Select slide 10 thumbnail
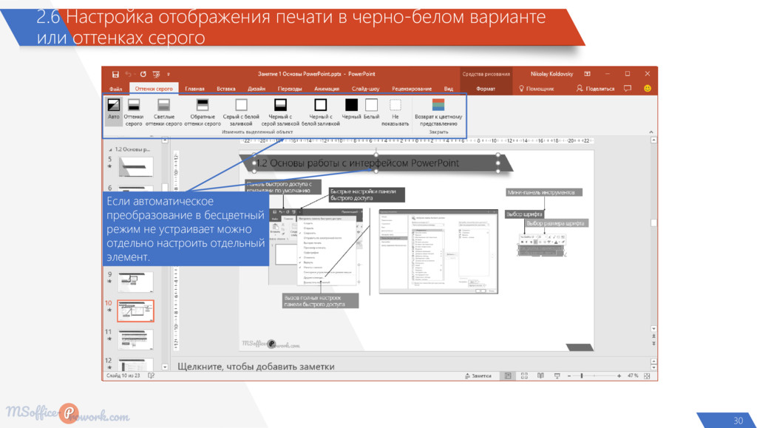This screenshot has width=757, height=428. (136, 310)
